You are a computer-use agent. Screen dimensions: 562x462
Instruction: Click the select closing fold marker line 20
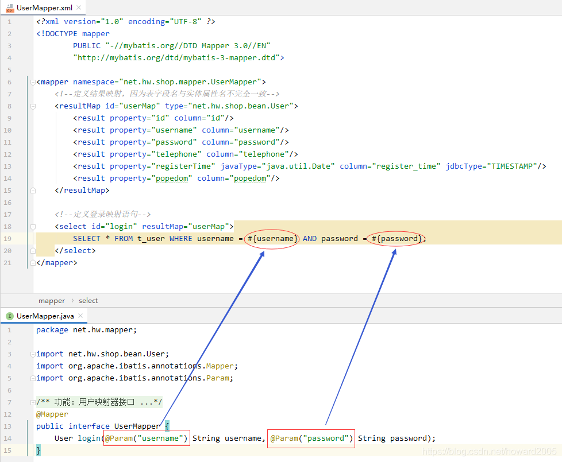(33, 251)
